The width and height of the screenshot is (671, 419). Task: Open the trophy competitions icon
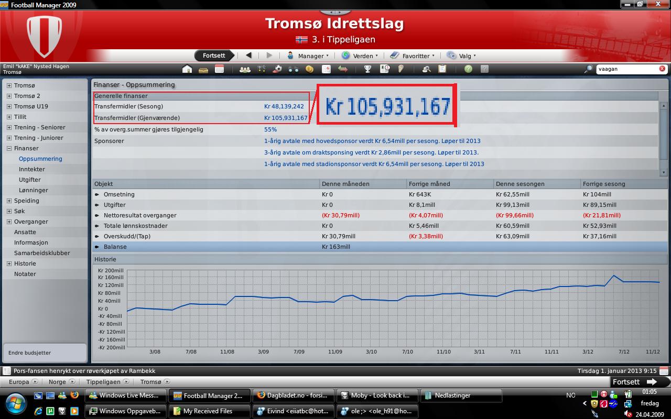click(x=368, y=69)
